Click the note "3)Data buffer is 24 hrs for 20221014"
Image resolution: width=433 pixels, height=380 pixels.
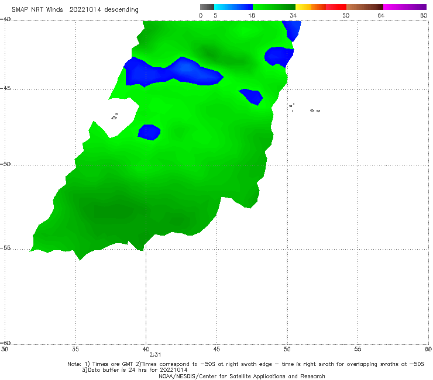[x=135, y=370]
